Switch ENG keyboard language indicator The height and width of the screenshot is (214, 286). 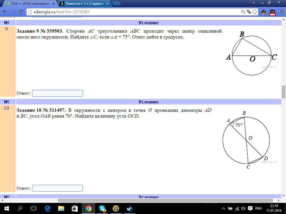coord(258,208)
